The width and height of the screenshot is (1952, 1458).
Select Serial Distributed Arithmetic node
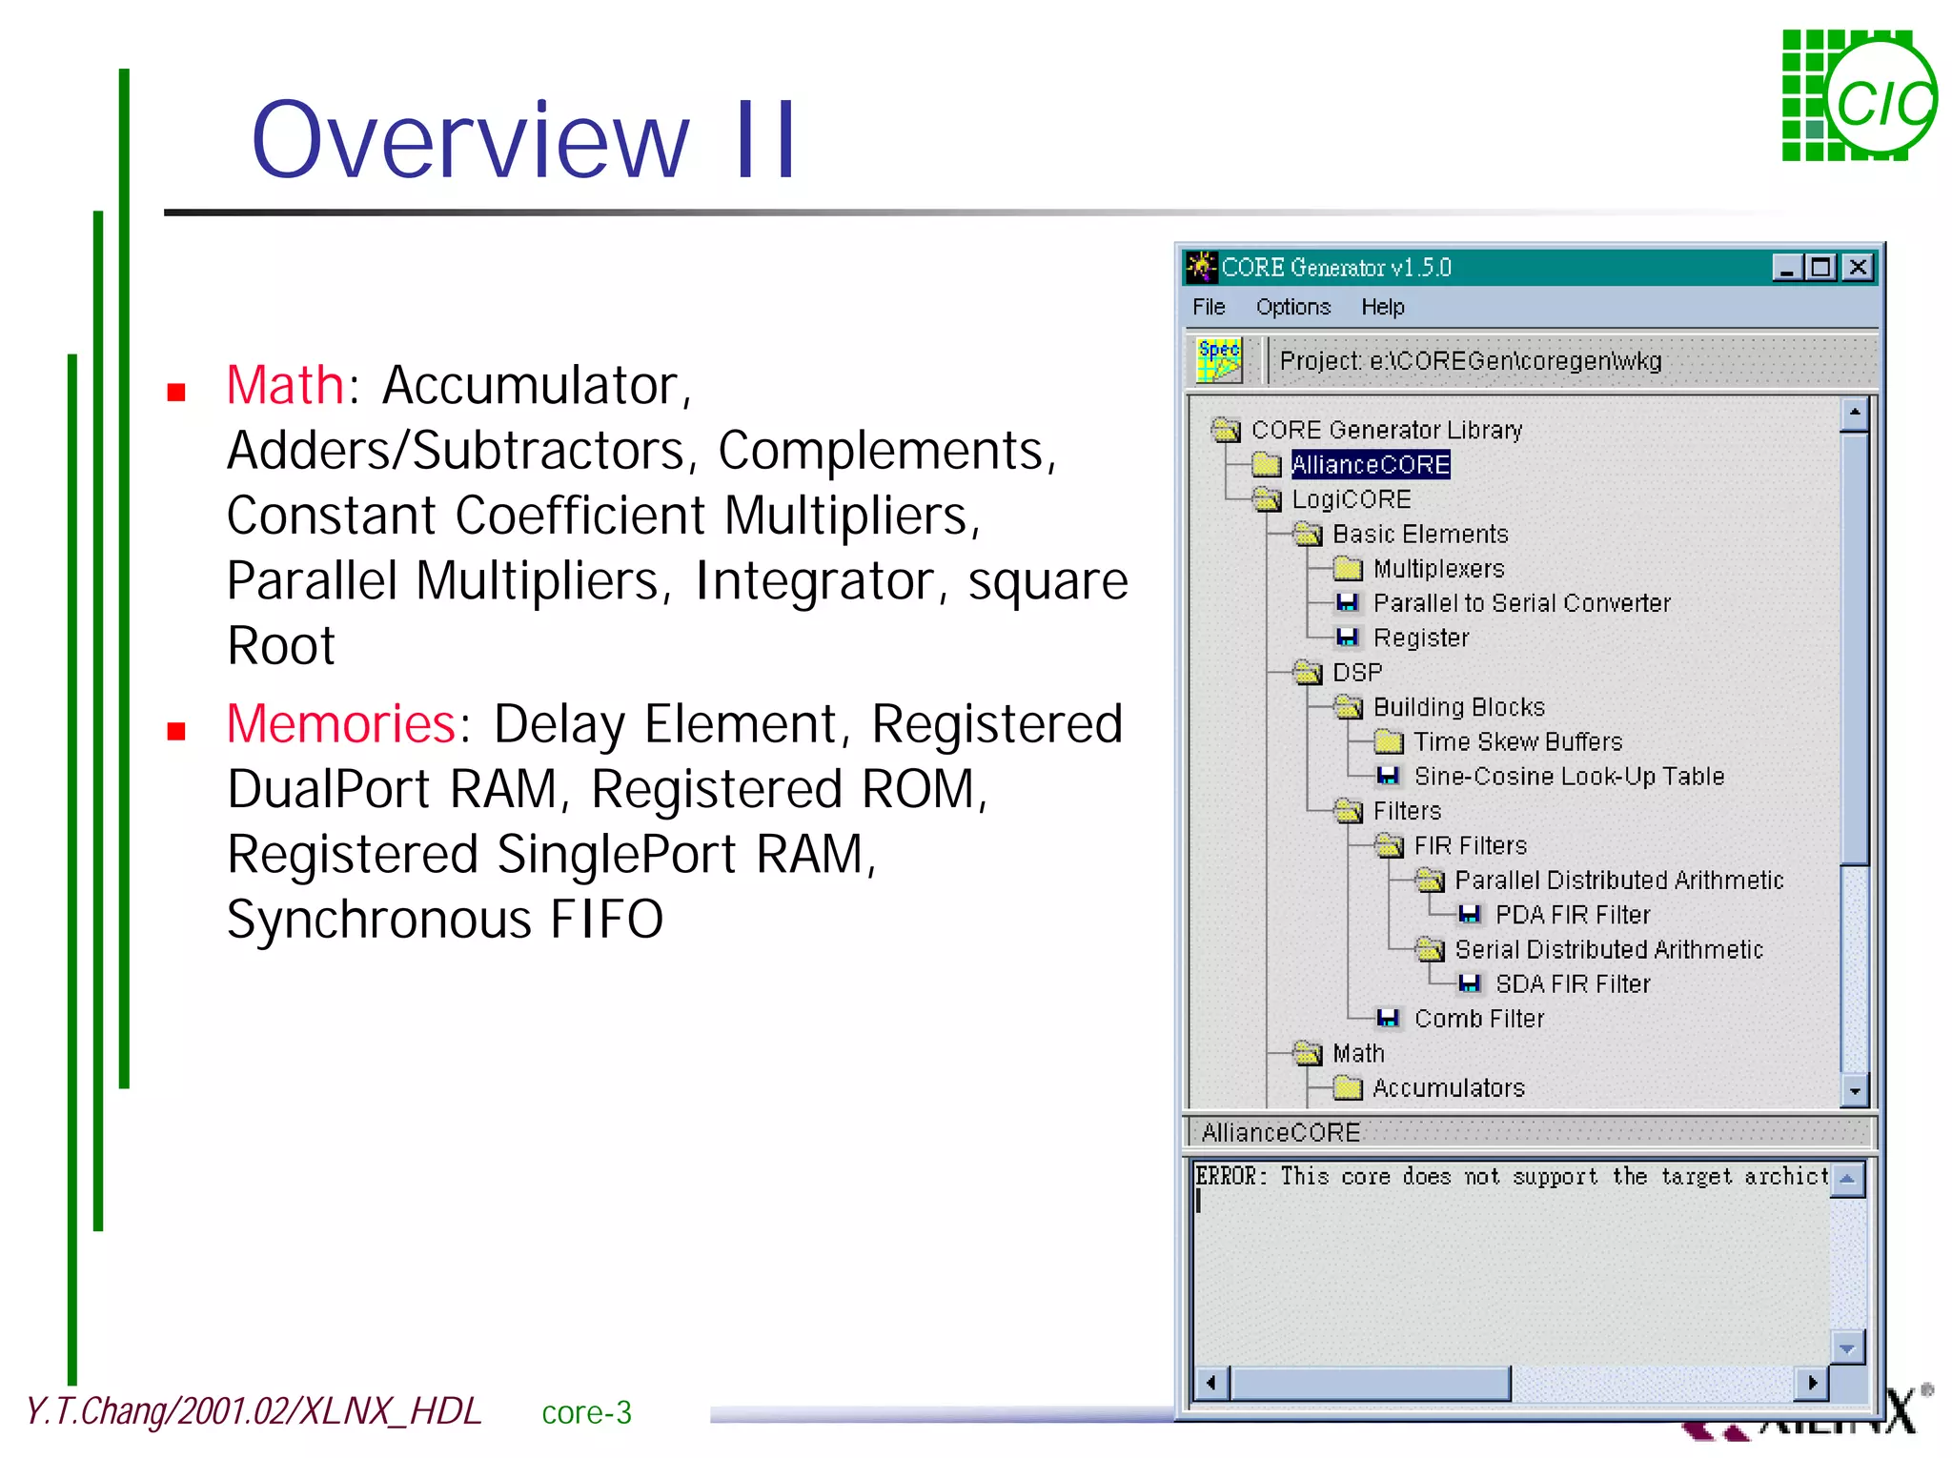tap(1609, 949)
